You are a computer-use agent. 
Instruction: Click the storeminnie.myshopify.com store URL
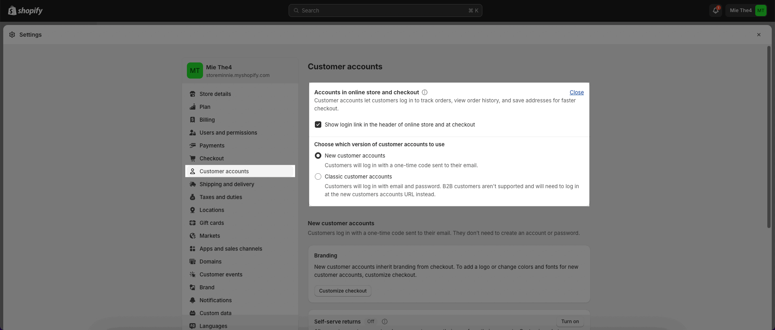pos(238,75)
